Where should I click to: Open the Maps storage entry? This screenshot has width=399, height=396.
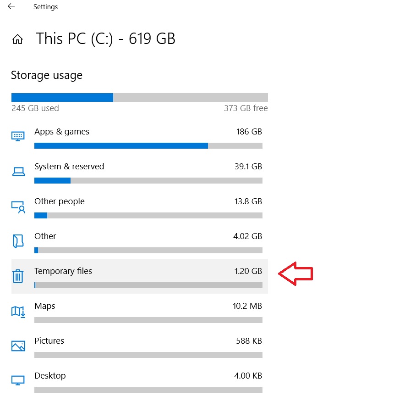pyautogui.click(x=139, y=312)
